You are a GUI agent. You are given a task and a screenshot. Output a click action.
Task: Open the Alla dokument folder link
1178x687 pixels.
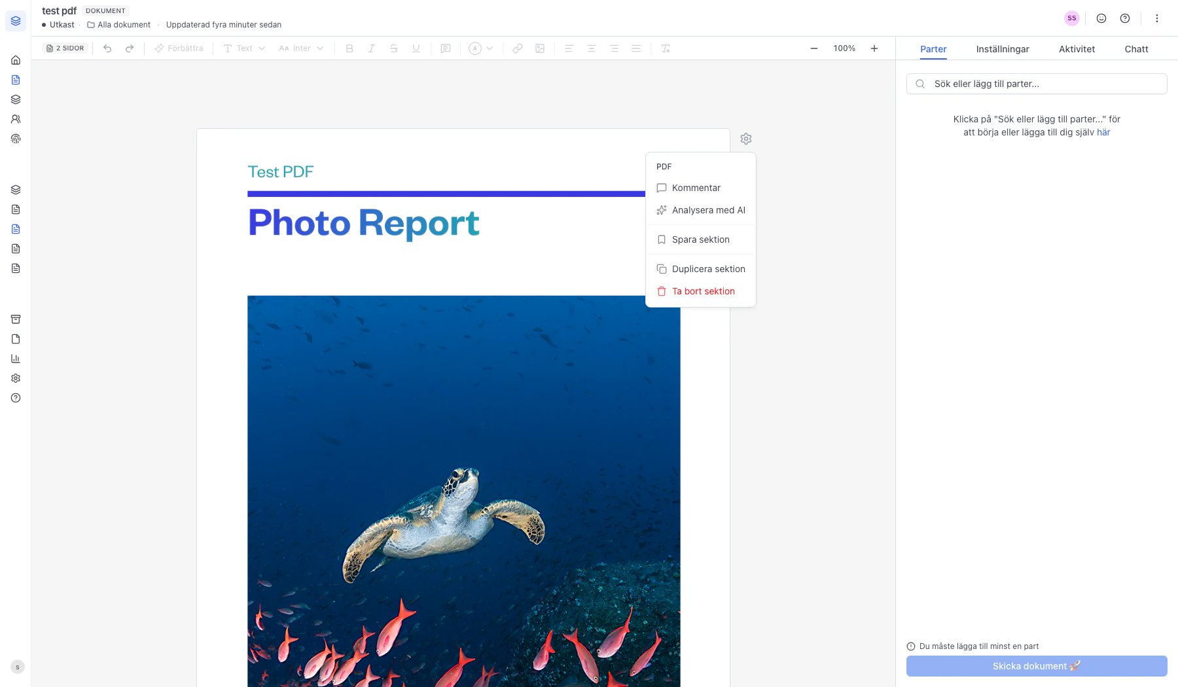click(119, 25)
